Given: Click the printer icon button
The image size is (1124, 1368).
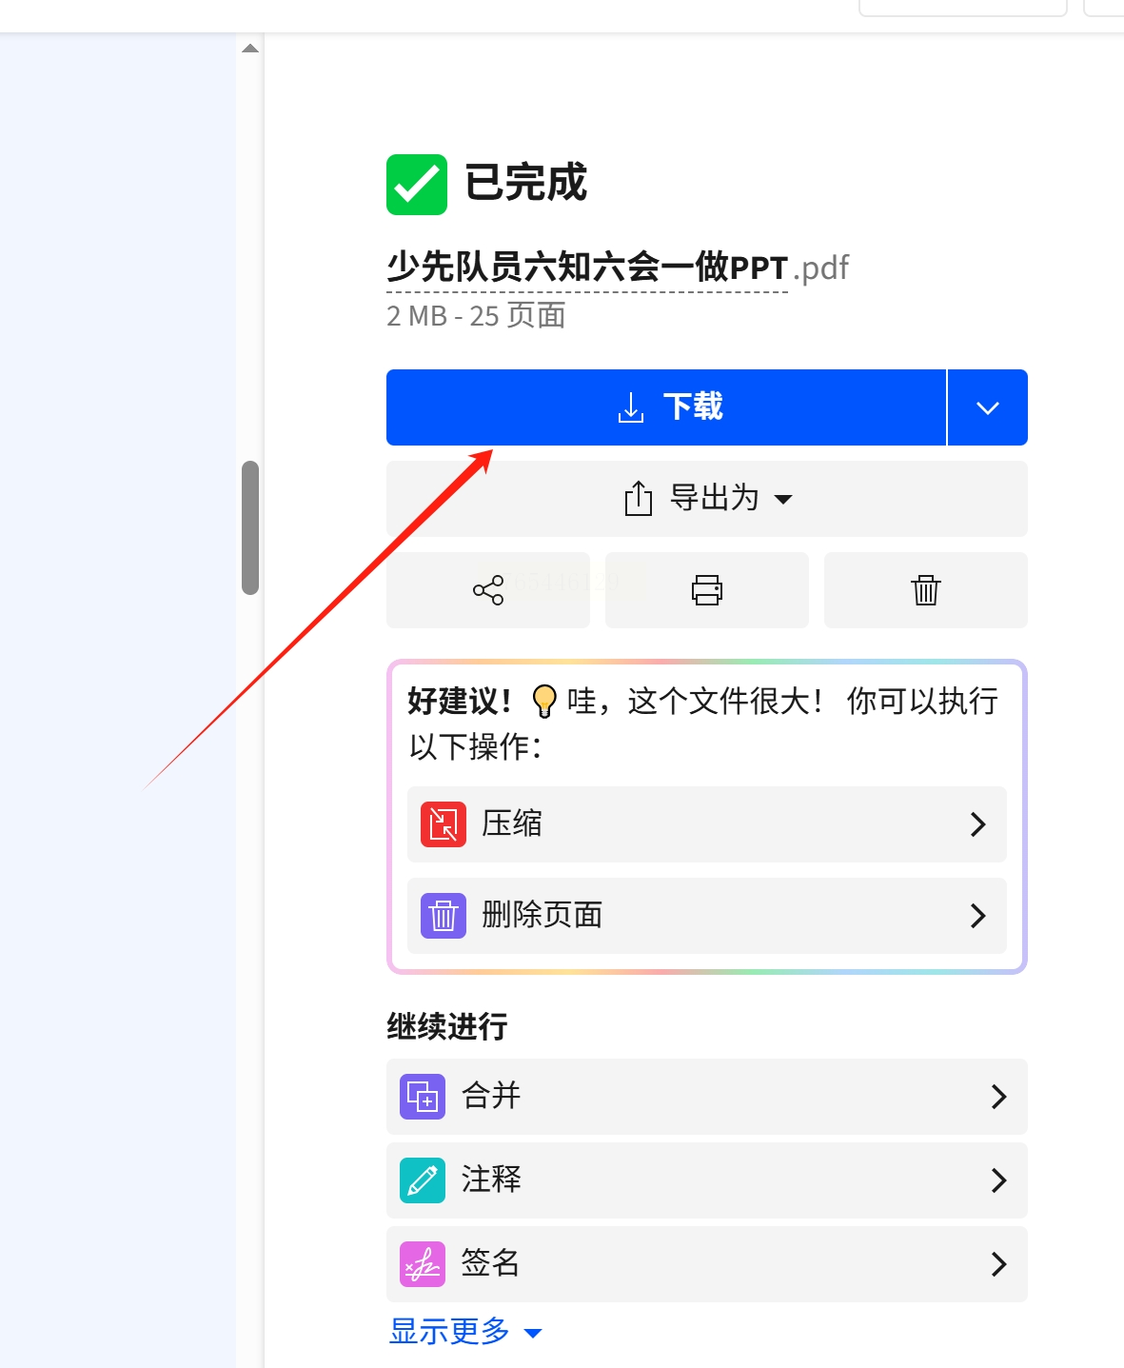Looking at the screenshot, I should pos(707,590).
